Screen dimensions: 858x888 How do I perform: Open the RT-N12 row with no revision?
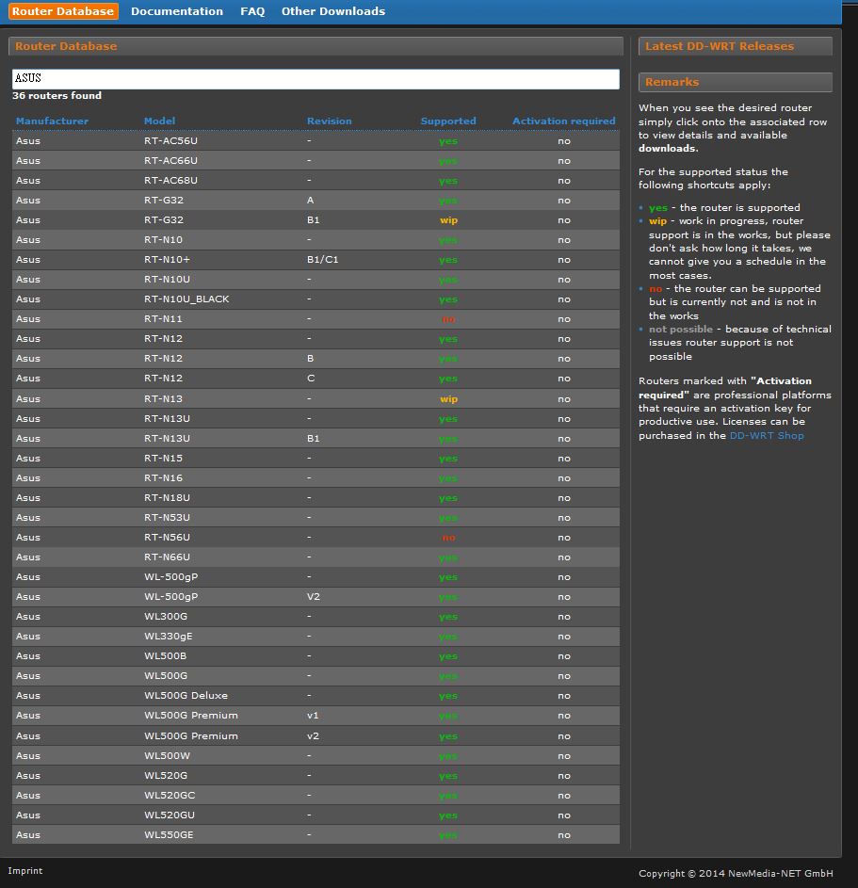pos(316,339)
